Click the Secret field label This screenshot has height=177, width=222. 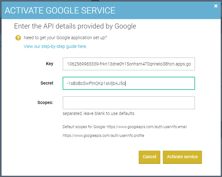pyautogui.click(x=47, y=83)
